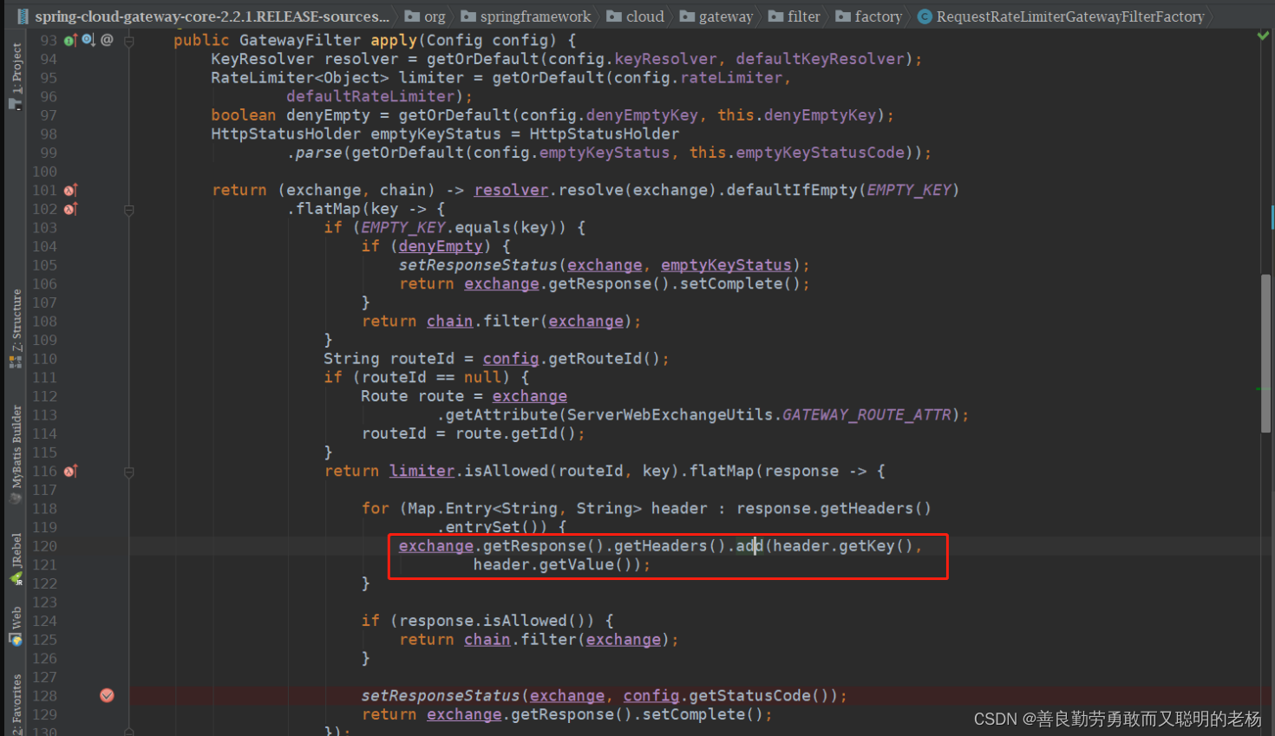Image resolution: width=1275 pixels, height=736 pixels.
Task: Open the Favorites tool window
Action: pyautogui.click(x=14, y=702)
